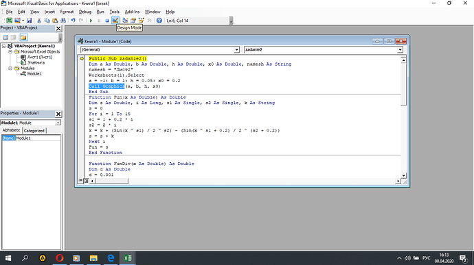Click the View Microsoft Excel icon

(x=9, y=21)
